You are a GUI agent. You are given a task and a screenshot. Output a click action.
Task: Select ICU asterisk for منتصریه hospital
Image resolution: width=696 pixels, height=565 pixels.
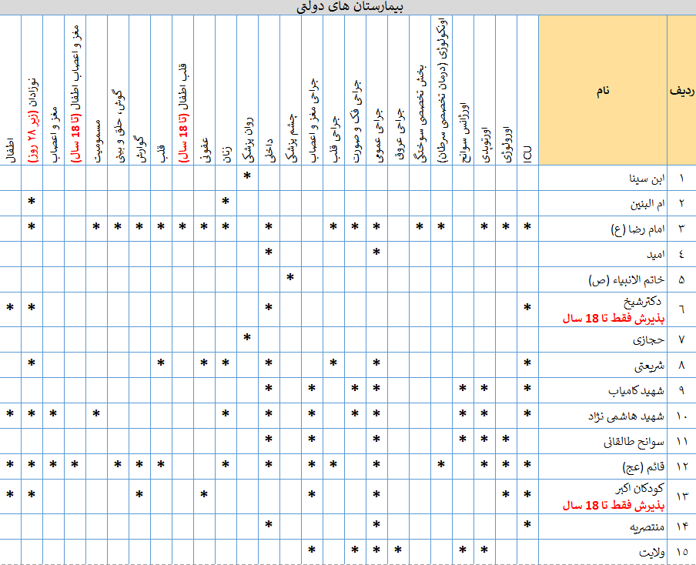click(527, 526)
